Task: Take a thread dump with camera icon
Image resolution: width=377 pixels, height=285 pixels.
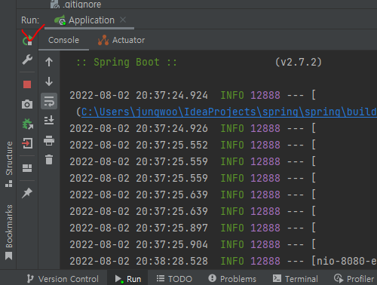Action: point(27,104)
